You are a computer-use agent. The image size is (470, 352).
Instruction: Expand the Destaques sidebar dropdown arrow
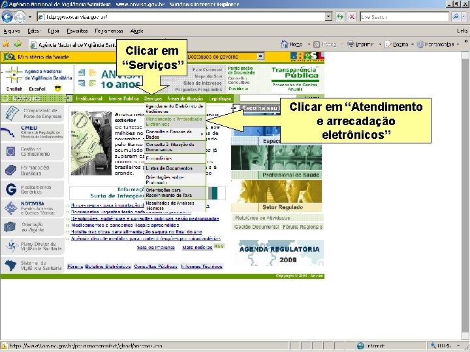point(69,98)
